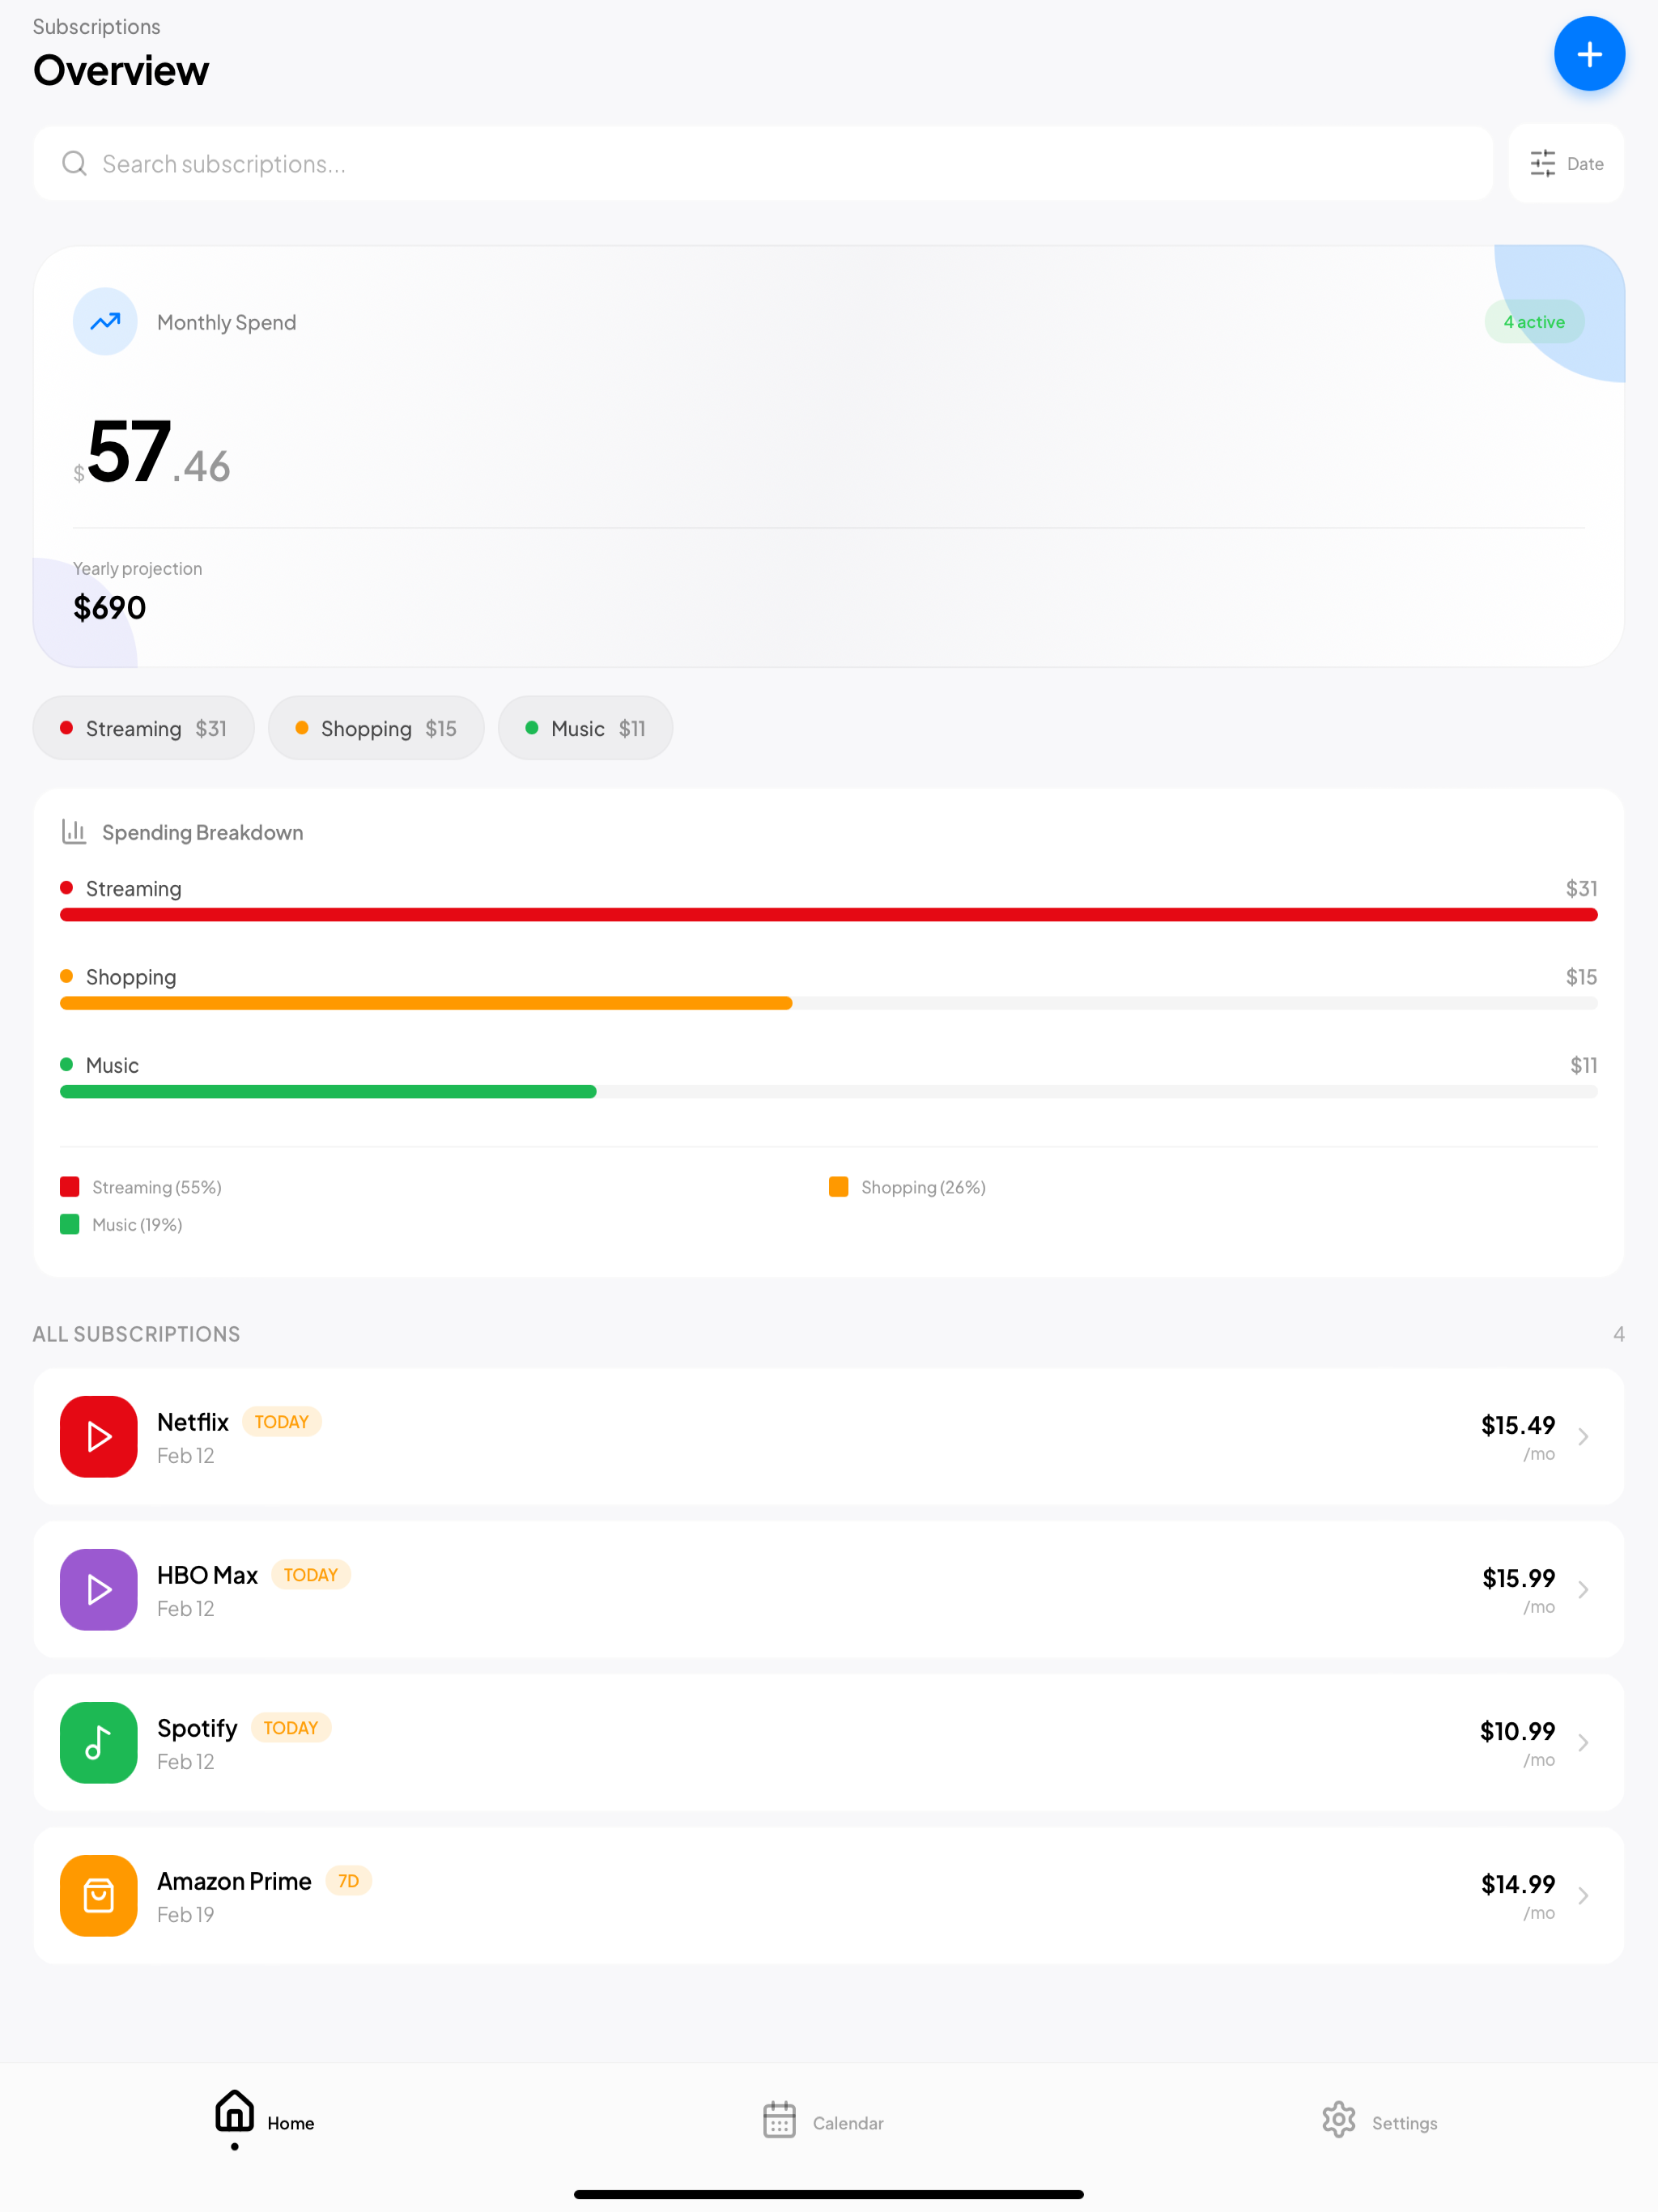Tap the blue plus add subscription button
Viewport: 1658px width, 2212px height.
(x=1589, y=54)
